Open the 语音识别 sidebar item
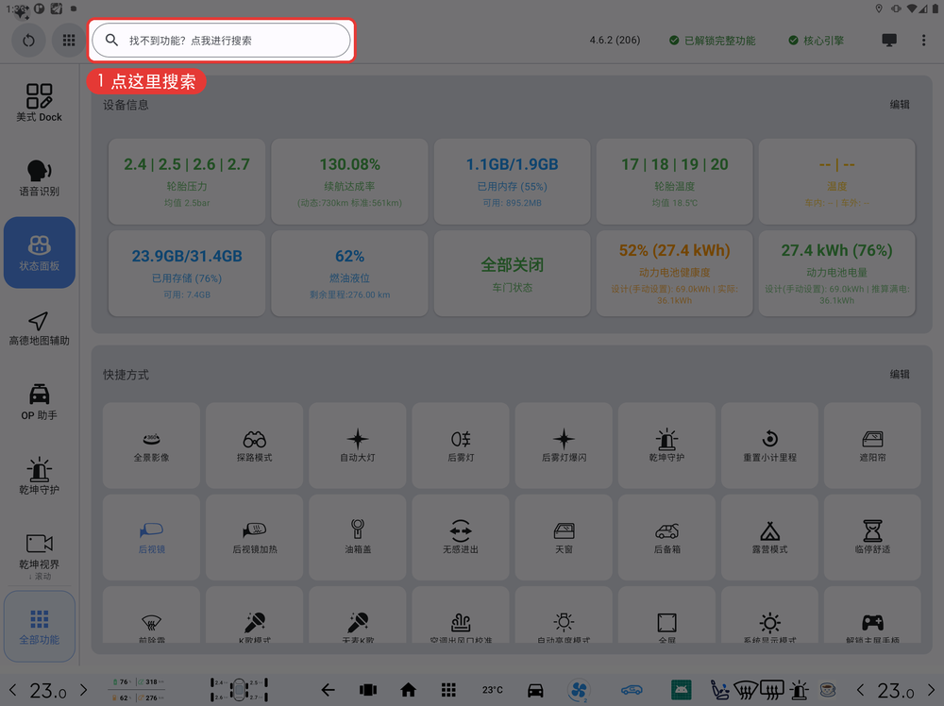The width and height of the screenshot is (944, 706). tap(39, 178)
